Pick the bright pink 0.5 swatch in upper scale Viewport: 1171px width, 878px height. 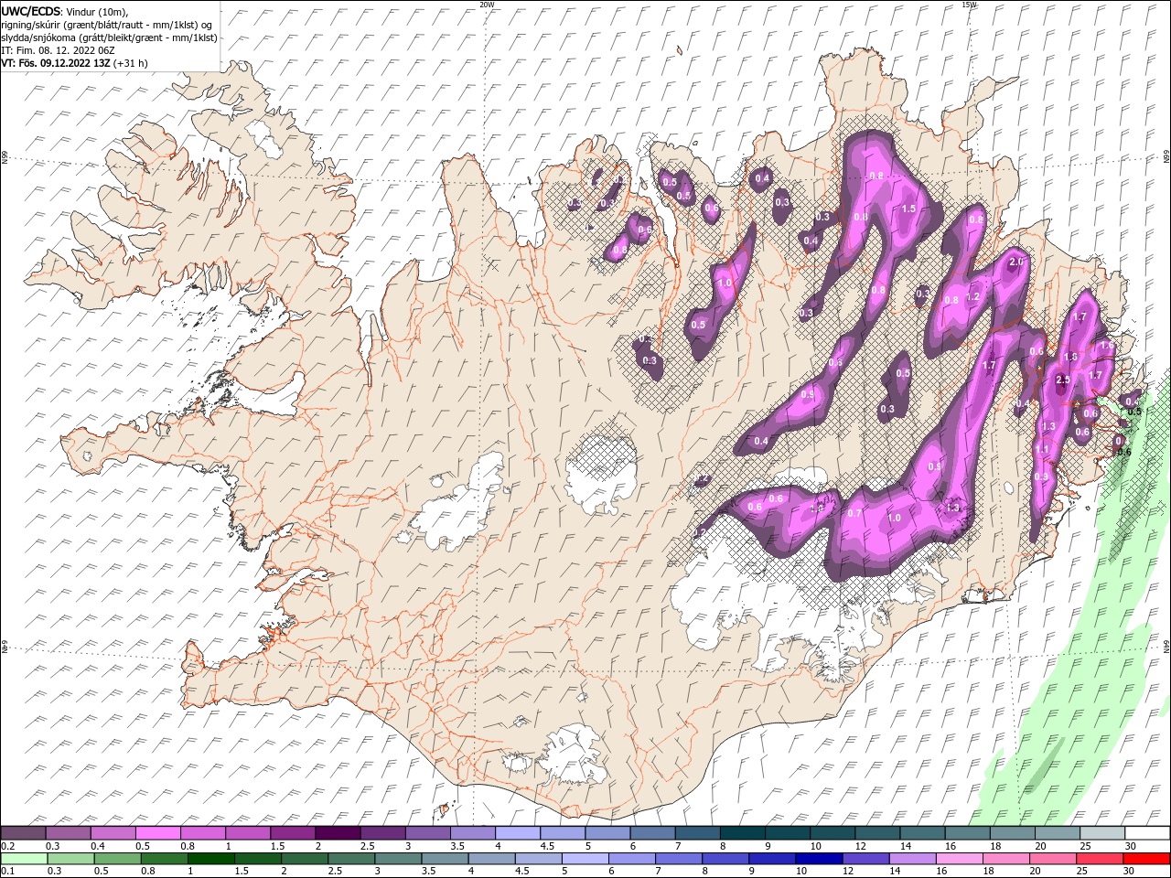[x=157, y=833]
